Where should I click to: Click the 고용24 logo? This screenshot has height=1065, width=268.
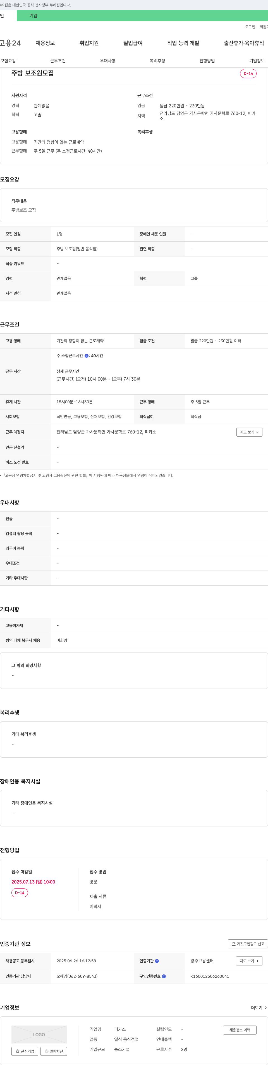pyautogui.click(x=10, y=43)
